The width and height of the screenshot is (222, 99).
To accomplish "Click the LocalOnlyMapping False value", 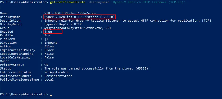I will coord(49,57).
